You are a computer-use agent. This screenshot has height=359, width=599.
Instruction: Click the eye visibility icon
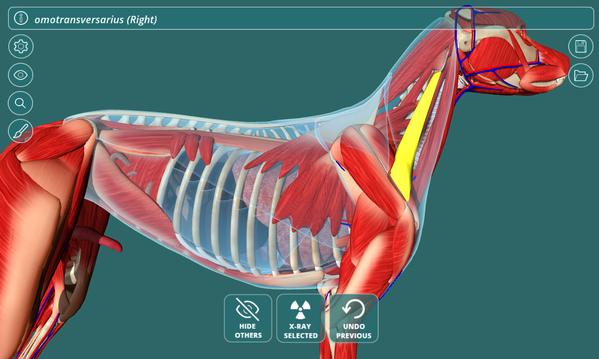tap(21, 75)
